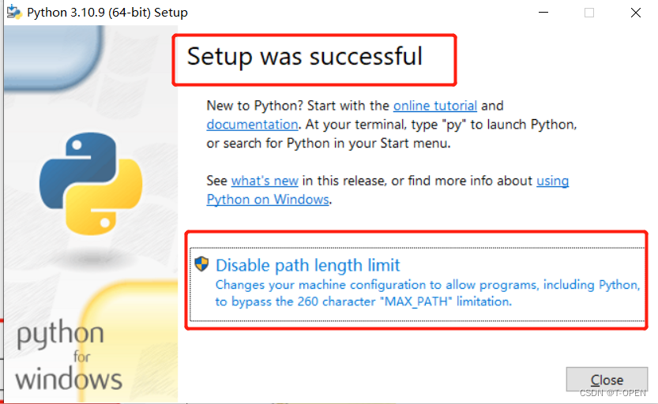658x404 pixels.
Task: Click the disabled maximize window button
Action: coord(589,13)
